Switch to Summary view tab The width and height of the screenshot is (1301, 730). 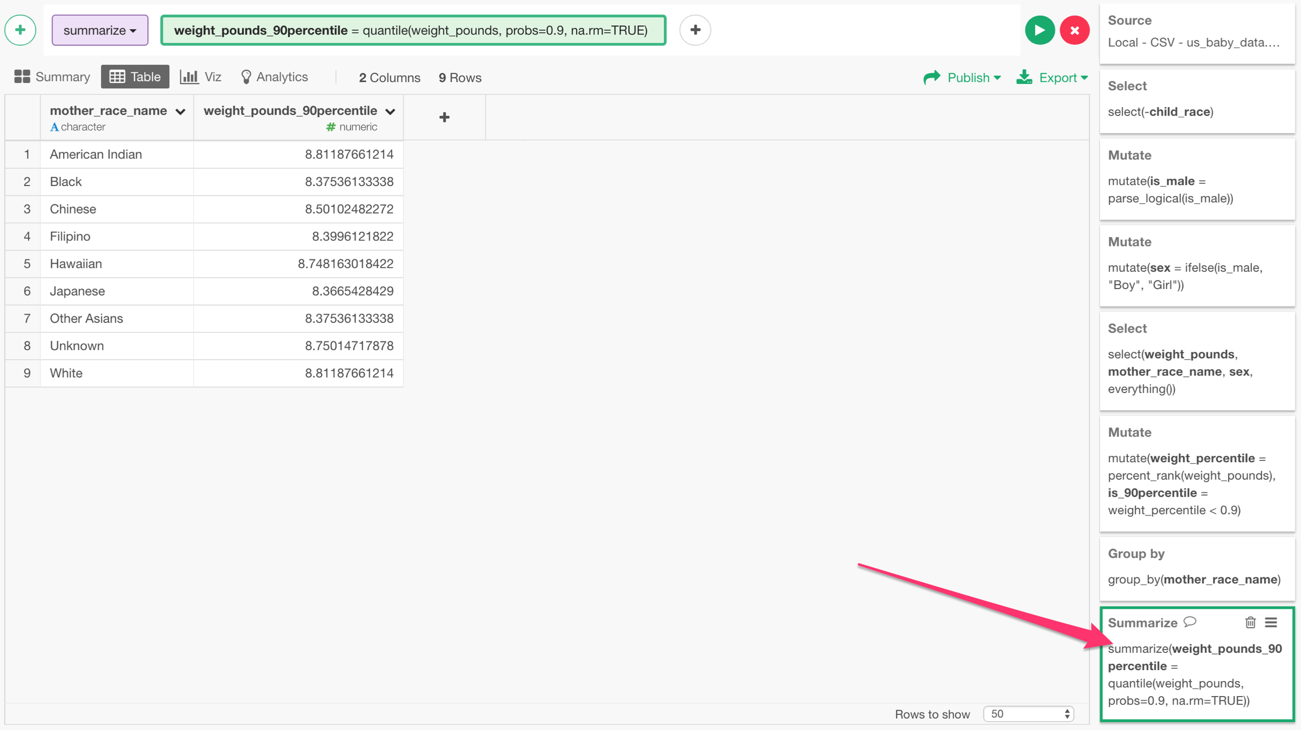pyautogui.click(x=52, y=77)
